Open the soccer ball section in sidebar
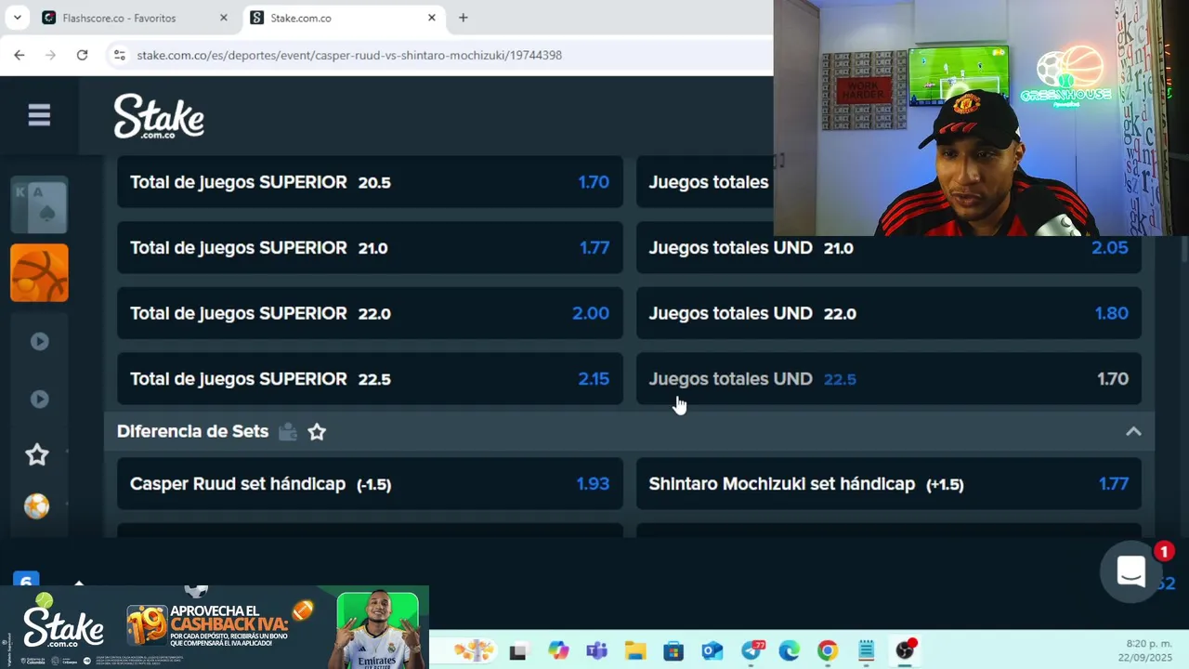This screenshot has width=1189, height=669. 37,506
